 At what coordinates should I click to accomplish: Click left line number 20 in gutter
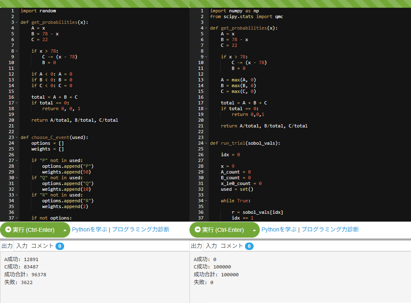[11, 120]
